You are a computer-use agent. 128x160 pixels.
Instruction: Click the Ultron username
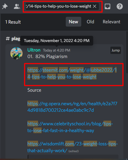coord(34,50)
